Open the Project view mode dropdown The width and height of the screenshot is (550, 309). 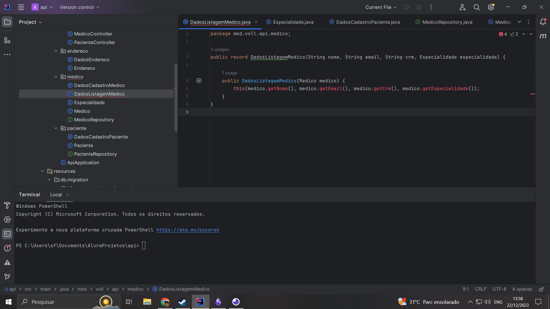30,22
